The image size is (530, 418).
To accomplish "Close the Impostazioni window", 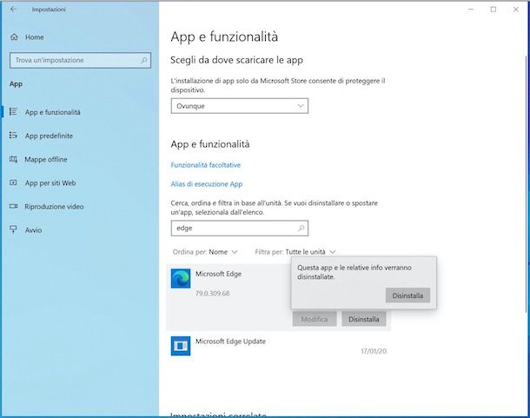I will pyautogui.click(x=516, y=10).
